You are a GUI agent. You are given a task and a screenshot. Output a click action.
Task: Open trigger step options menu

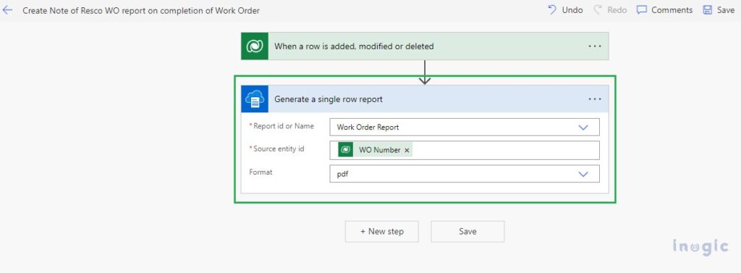point(595,46)
